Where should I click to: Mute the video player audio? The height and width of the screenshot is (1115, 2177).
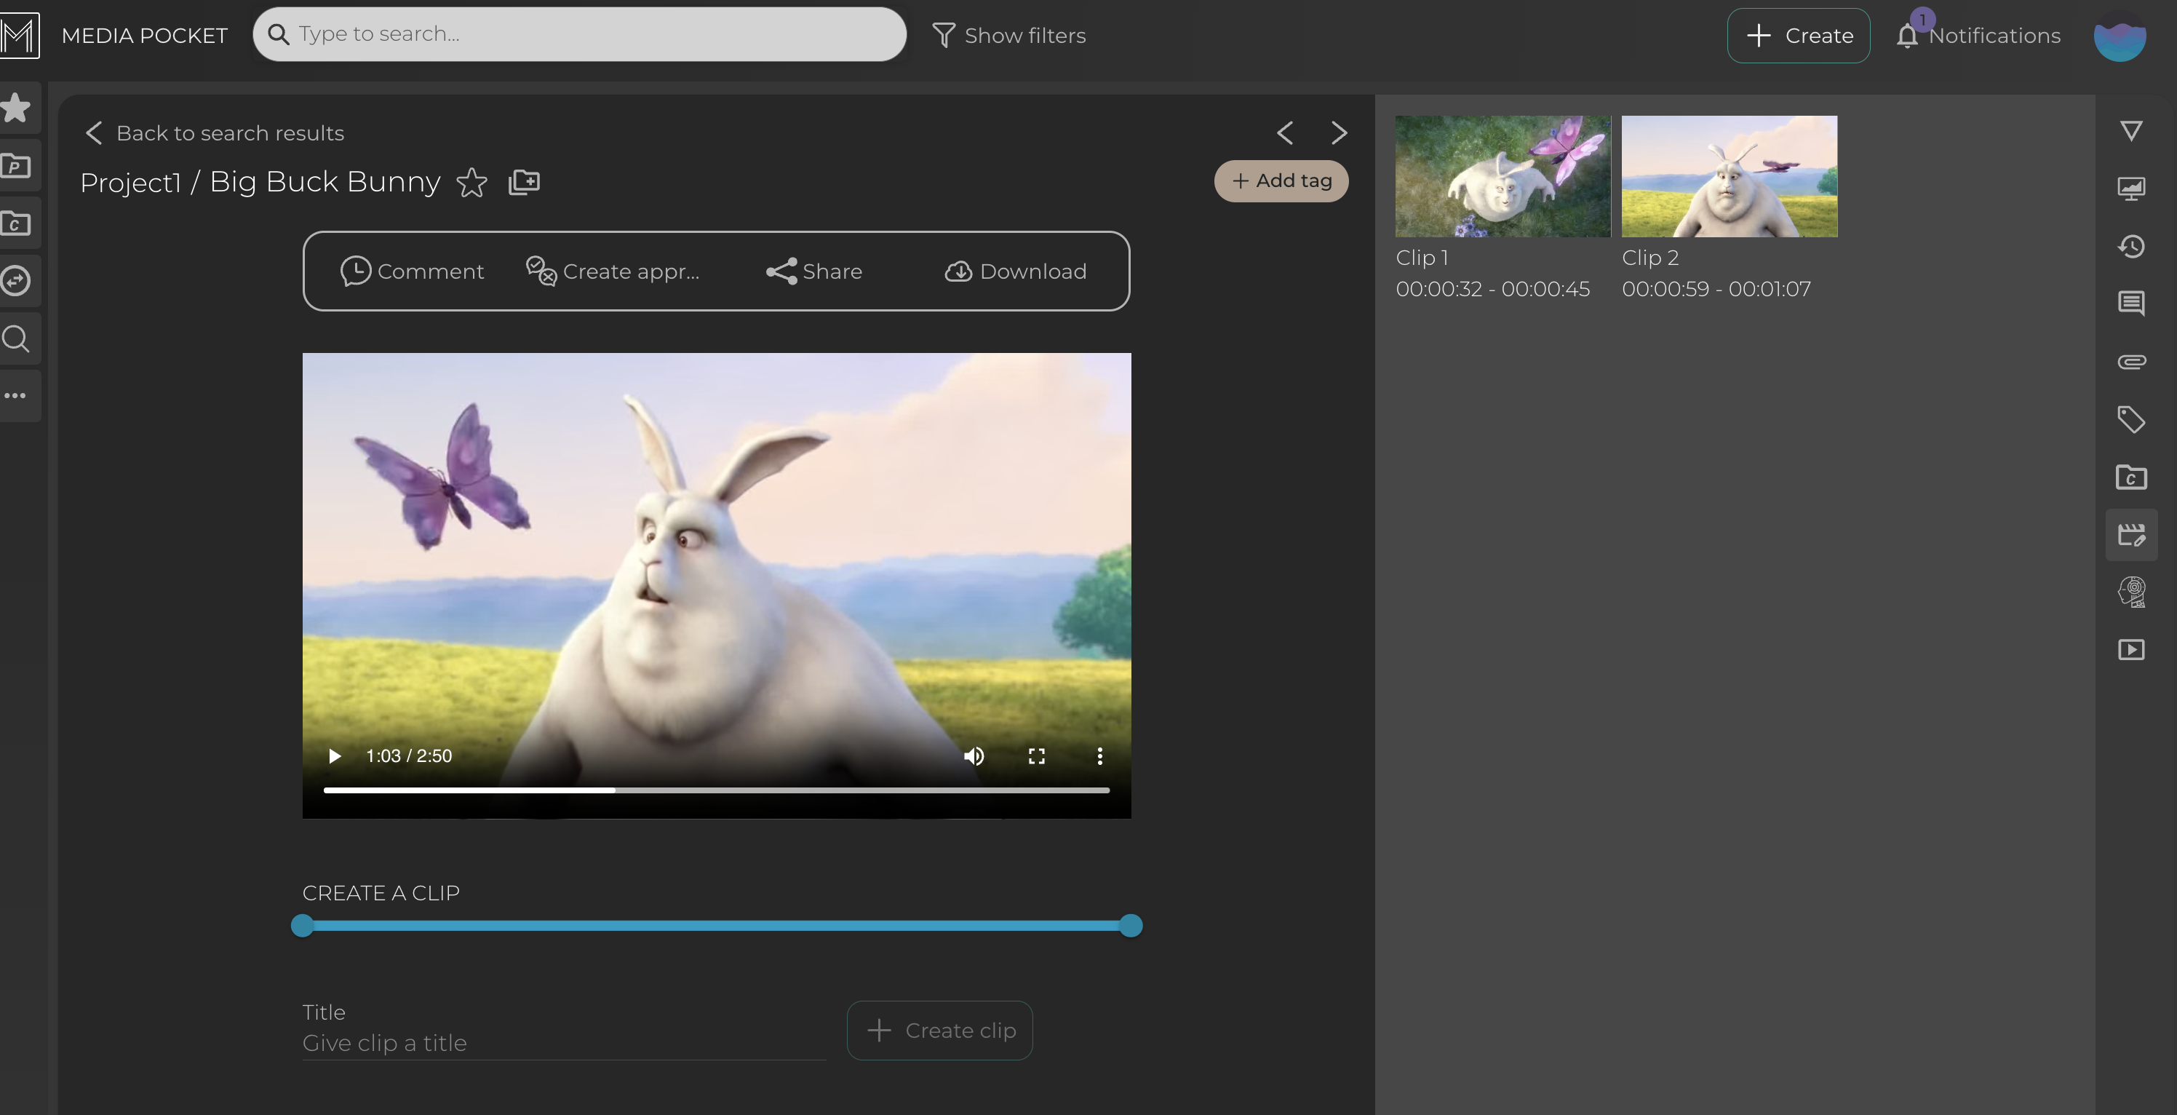tap(974, 755)
